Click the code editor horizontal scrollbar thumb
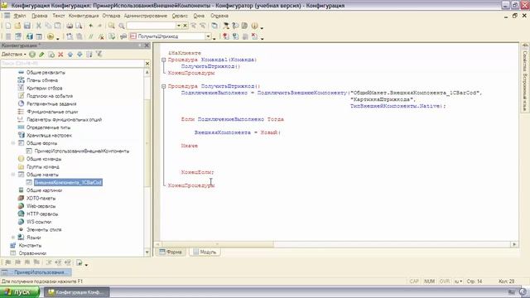530x298 pixels. [x=218, y=244]
